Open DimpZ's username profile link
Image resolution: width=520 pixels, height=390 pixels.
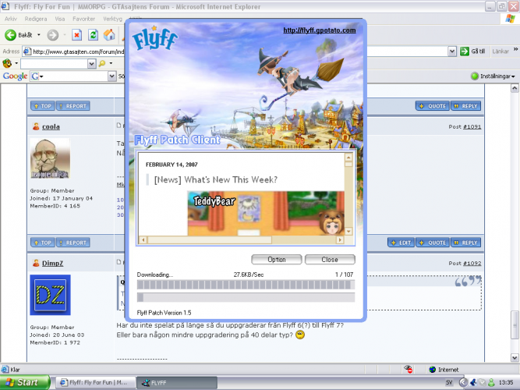[52, 263]
